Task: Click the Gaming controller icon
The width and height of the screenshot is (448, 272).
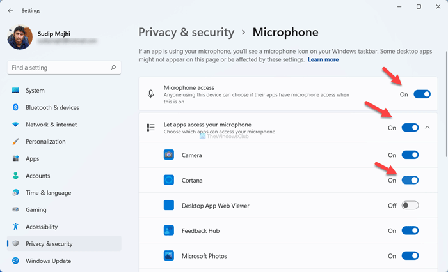Action: (16, 209)
